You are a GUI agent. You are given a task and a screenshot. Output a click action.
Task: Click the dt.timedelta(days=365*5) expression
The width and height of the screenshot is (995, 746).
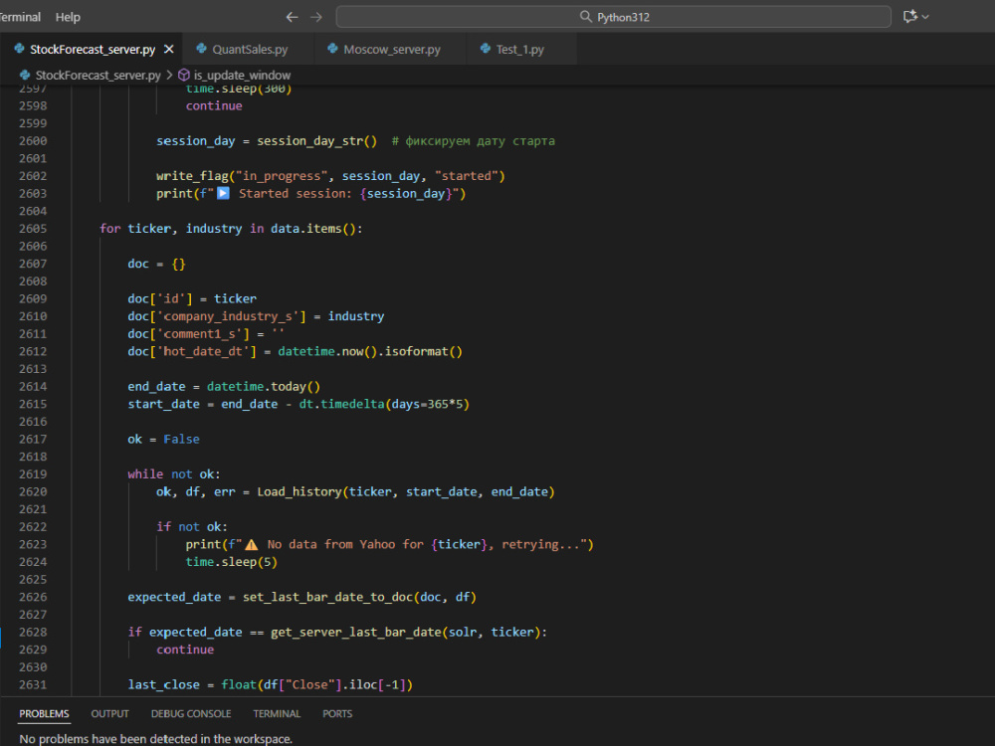pos(384,404)
